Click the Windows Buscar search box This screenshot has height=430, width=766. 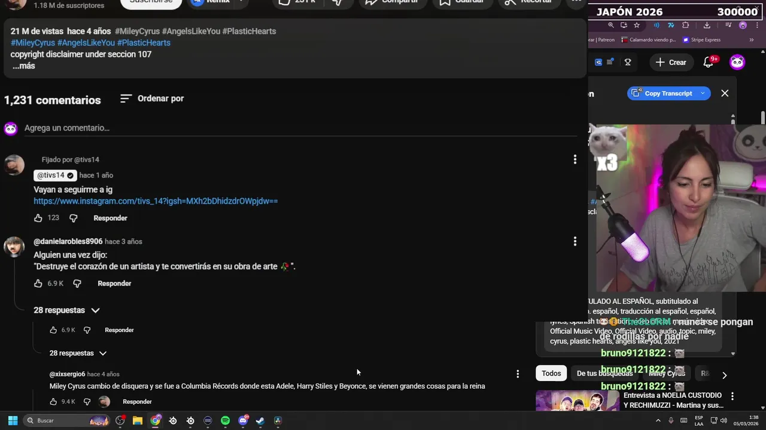click(67, 420)
